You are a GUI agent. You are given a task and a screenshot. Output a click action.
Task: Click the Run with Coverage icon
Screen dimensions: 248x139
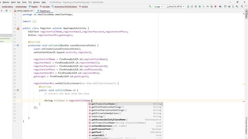203,7
